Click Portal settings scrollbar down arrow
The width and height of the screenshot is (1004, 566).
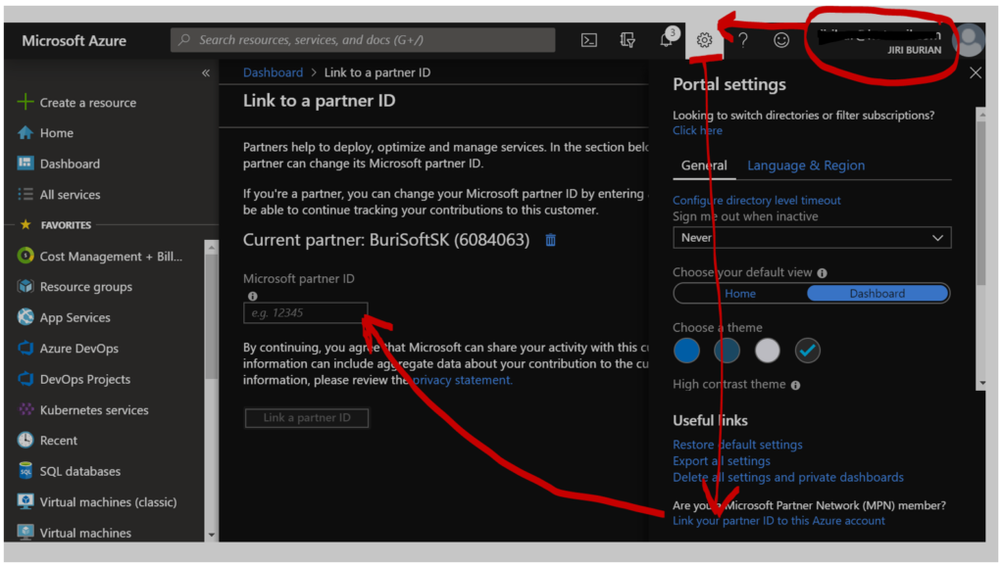981,384
